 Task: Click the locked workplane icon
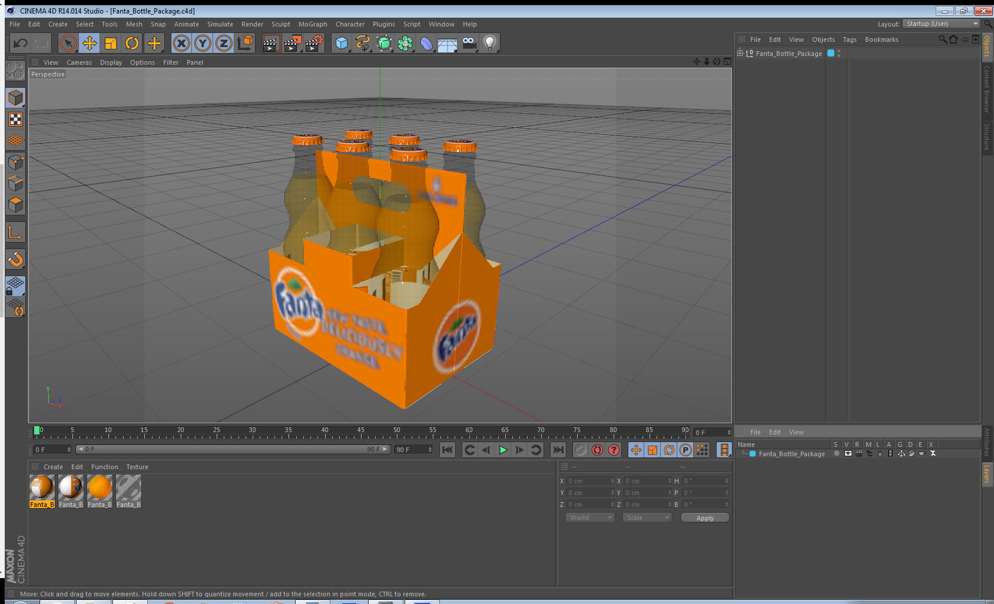coord(16,286)
